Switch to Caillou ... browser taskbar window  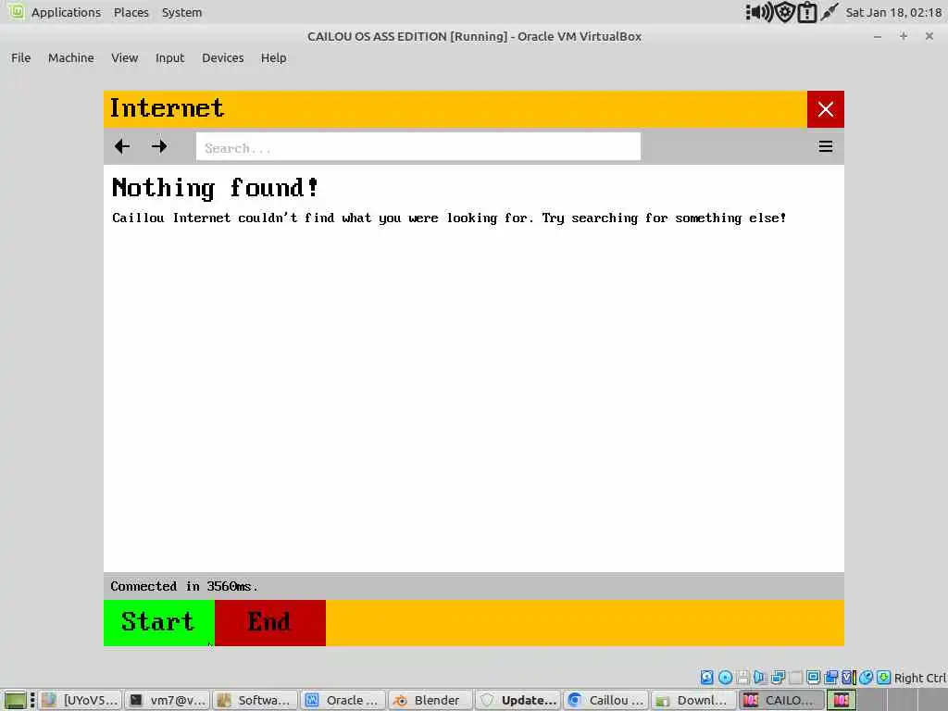coord(605,700)
